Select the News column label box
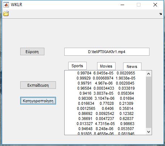Viewport: 165px width, 146px height. click(x=132, y=66)
